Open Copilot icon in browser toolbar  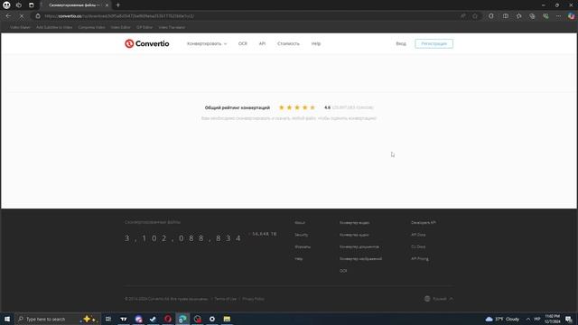point(571,16)
